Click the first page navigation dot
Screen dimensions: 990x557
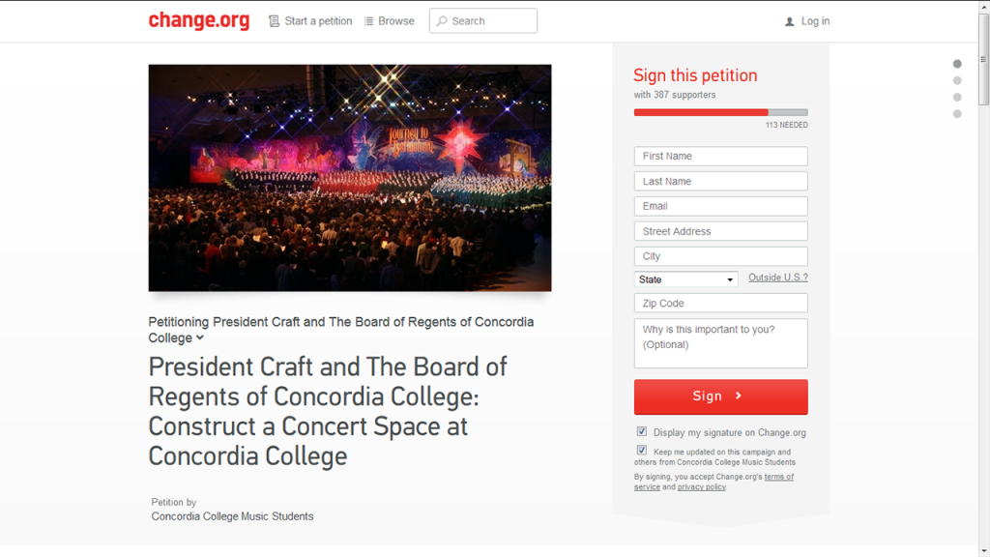[x=957, y=64]
